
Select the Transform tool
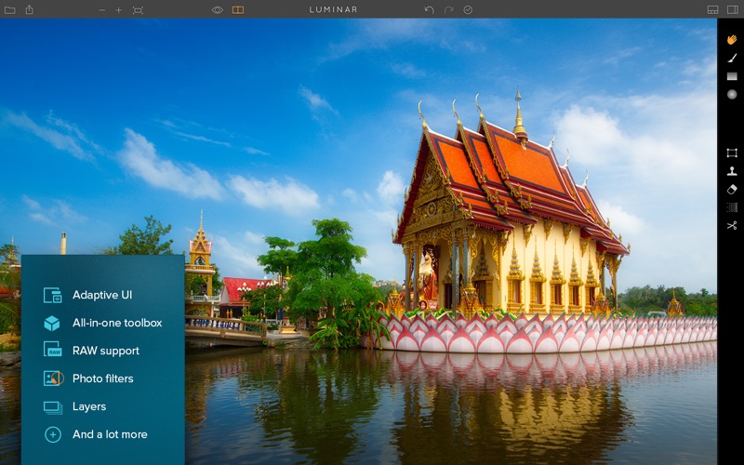point(732,153)
